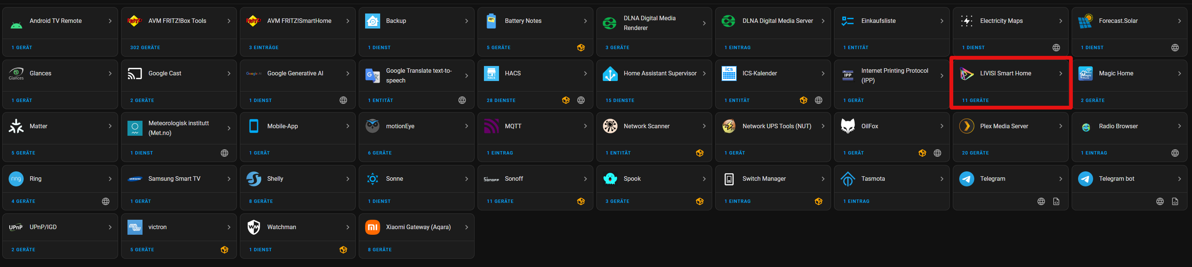1192x267 pixels.
Task: Click the Ring logo icon
Action: point(16,178)
